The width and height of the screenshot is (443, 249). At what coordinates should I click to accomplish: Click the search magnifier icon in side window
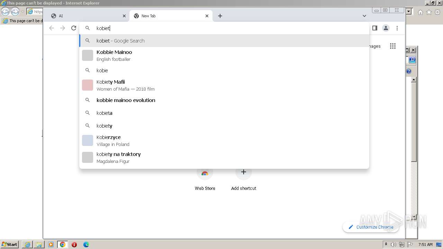pos(412,60)
